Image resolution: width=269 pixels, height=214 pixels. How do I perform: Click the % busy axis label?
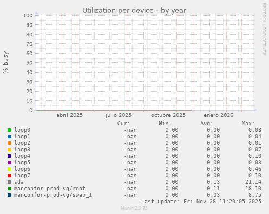click(5, 62)
